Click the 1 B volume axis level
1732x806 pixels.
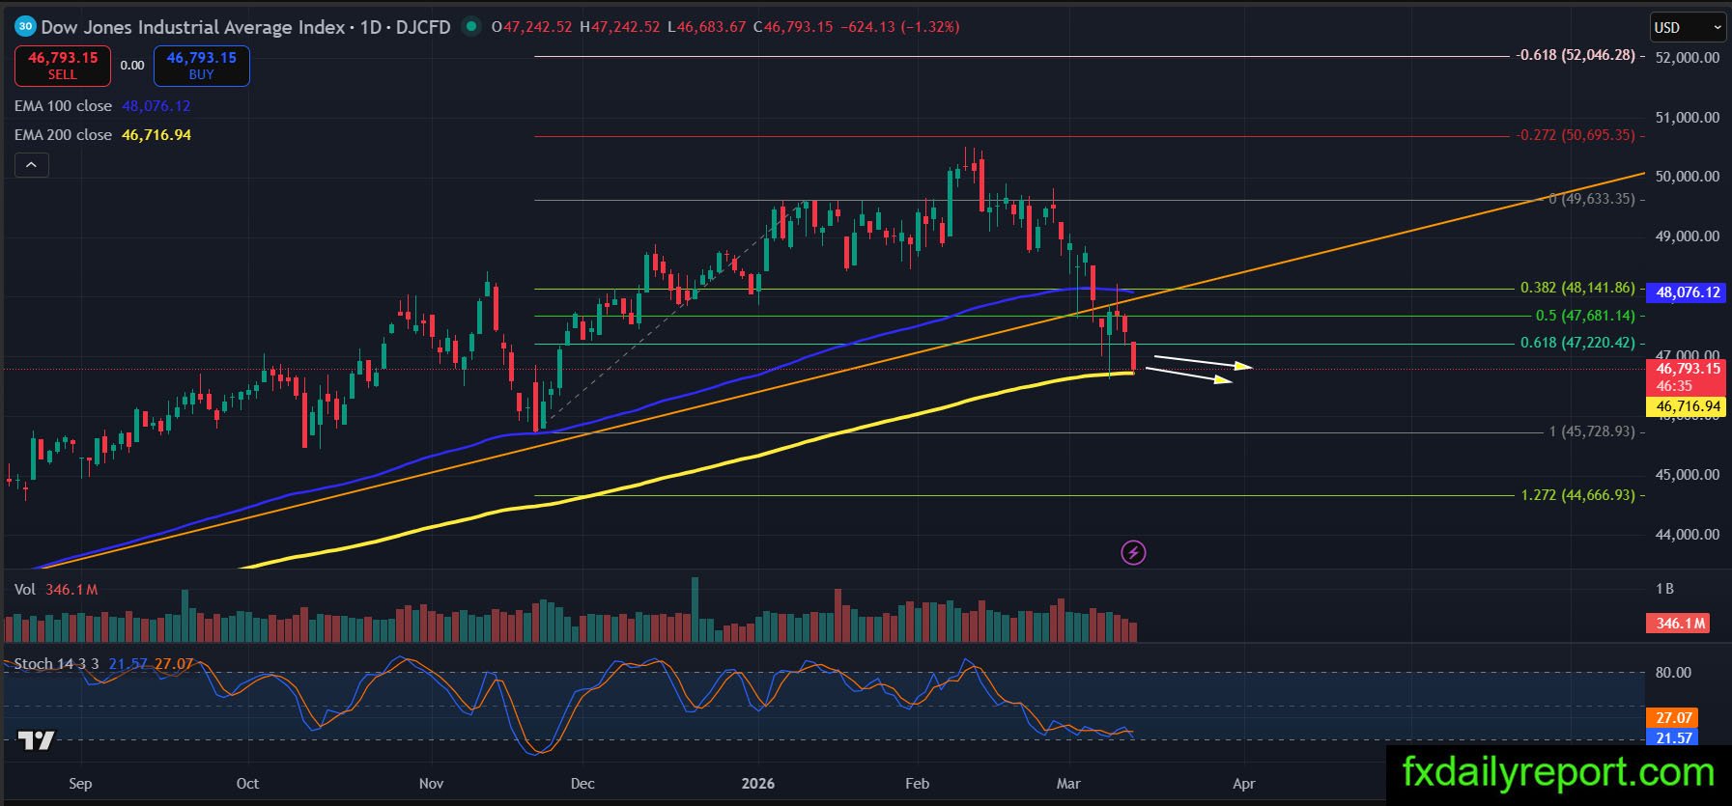coord(1664,589)
